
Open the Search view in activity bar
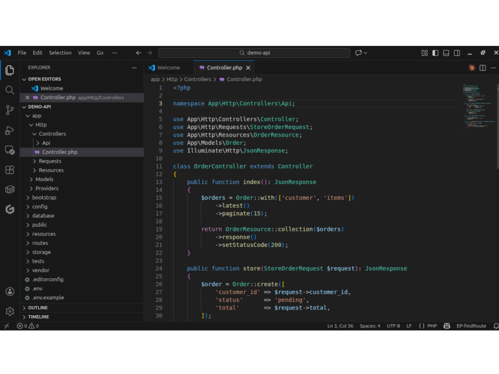pyautogui.click(x=9, y=90)
